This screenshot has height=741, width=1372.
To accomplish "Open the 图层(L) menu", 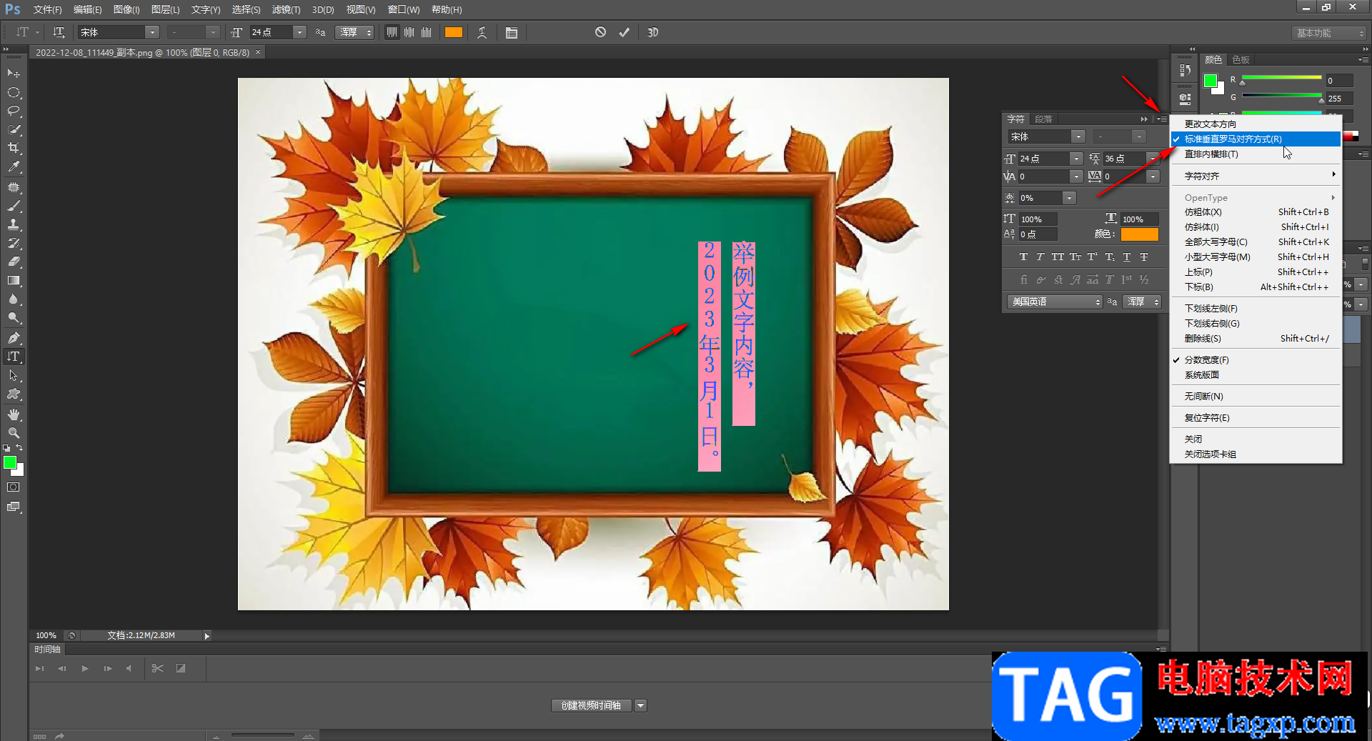I will [165, 9].
